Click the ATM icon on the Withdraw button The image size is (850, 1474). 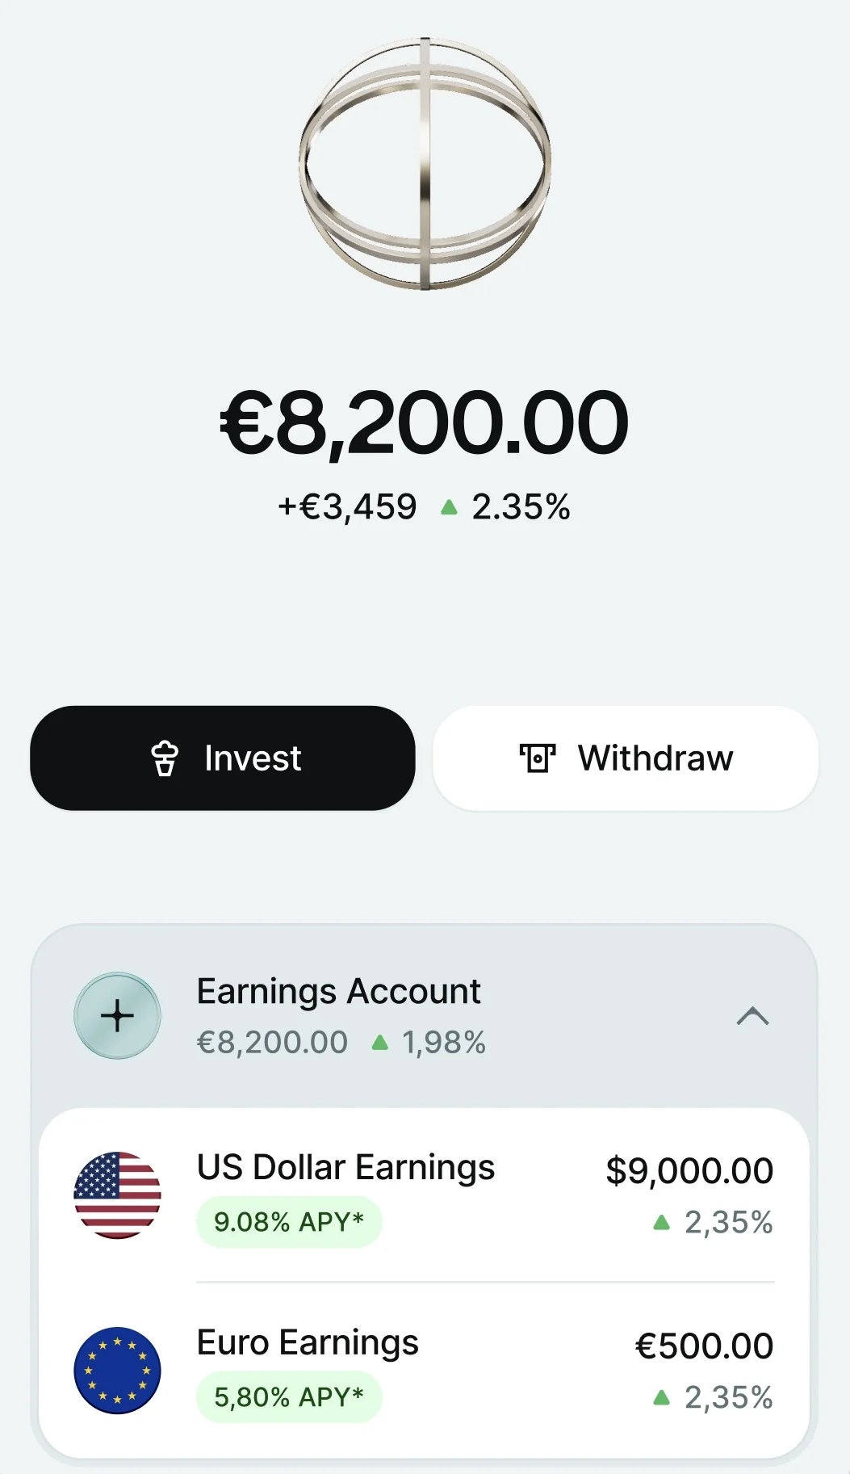pos(537,758)
